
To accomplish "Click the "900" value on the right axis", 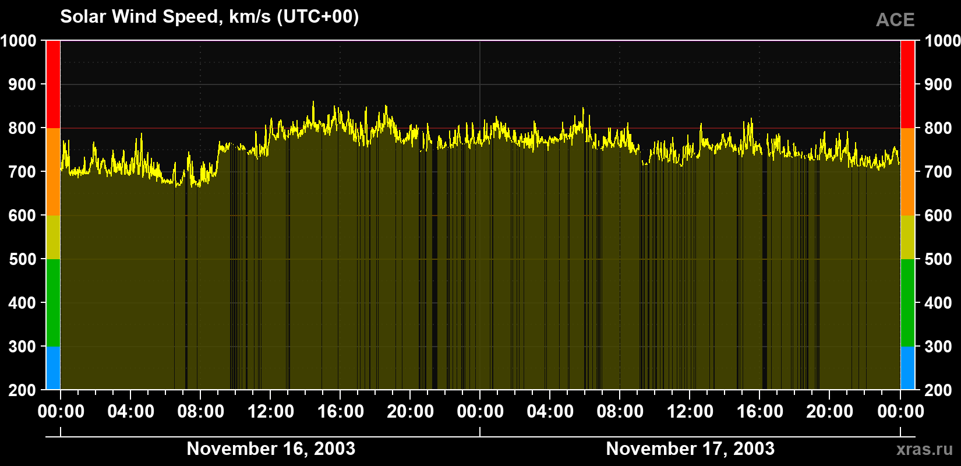I will coord(939,84).
